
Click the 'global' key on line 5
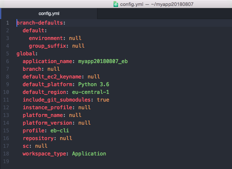[x=26, y=54]
